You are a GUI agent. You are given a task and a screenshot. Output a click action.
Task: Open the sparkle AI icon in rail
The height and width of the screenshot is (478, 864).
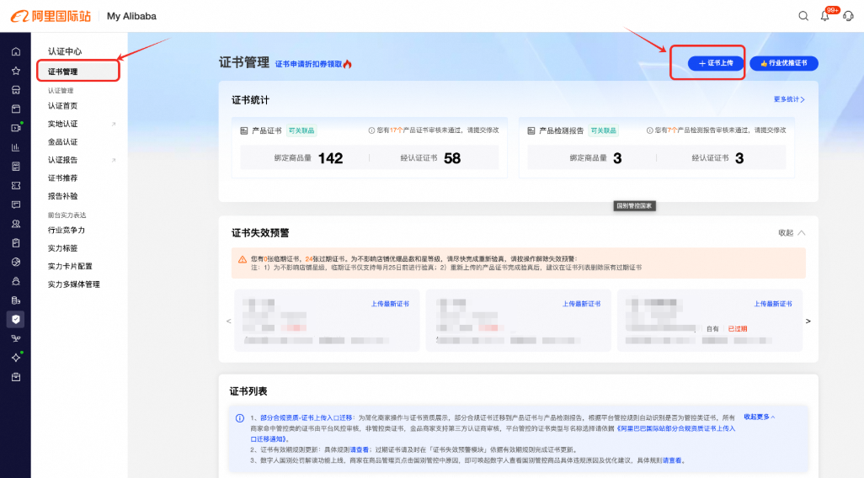click(16, 358)
